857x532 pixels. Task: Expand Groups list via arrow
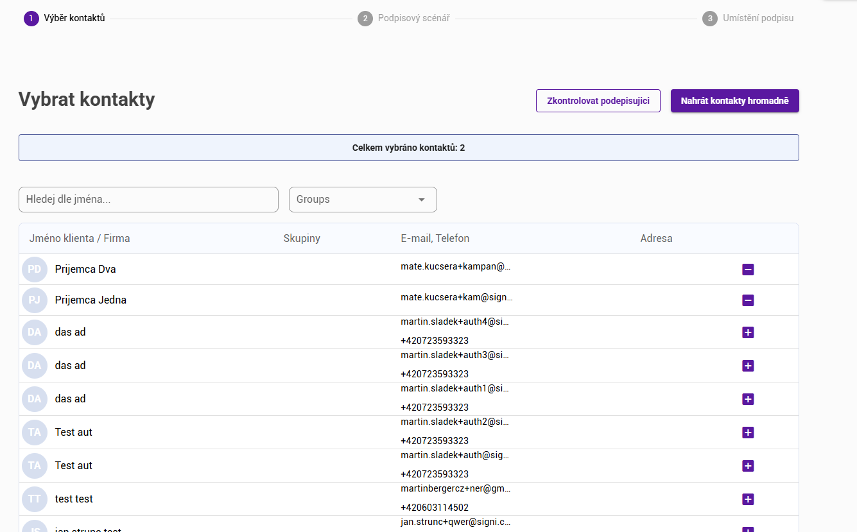point(422,200)
